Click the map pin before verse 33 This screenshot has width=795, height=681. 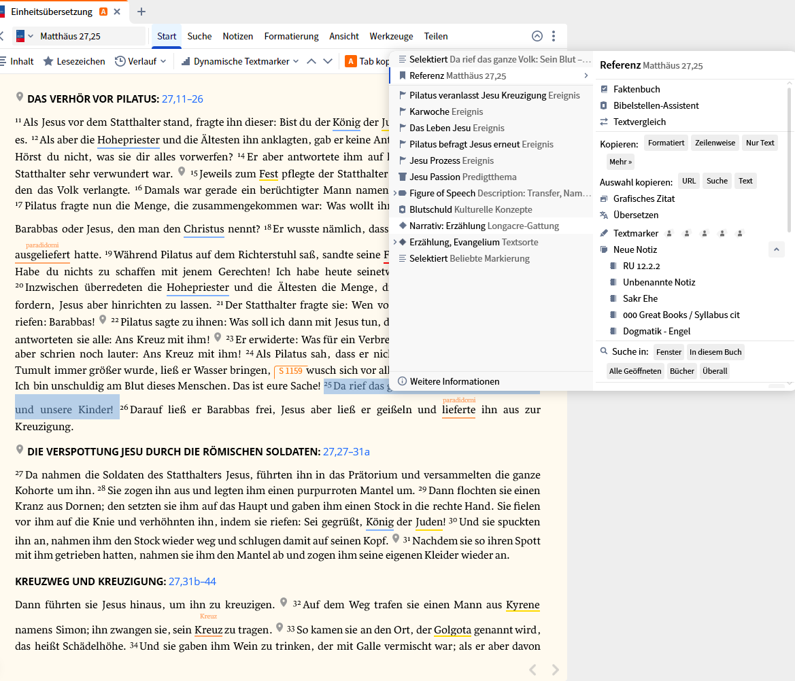point(280,627)
